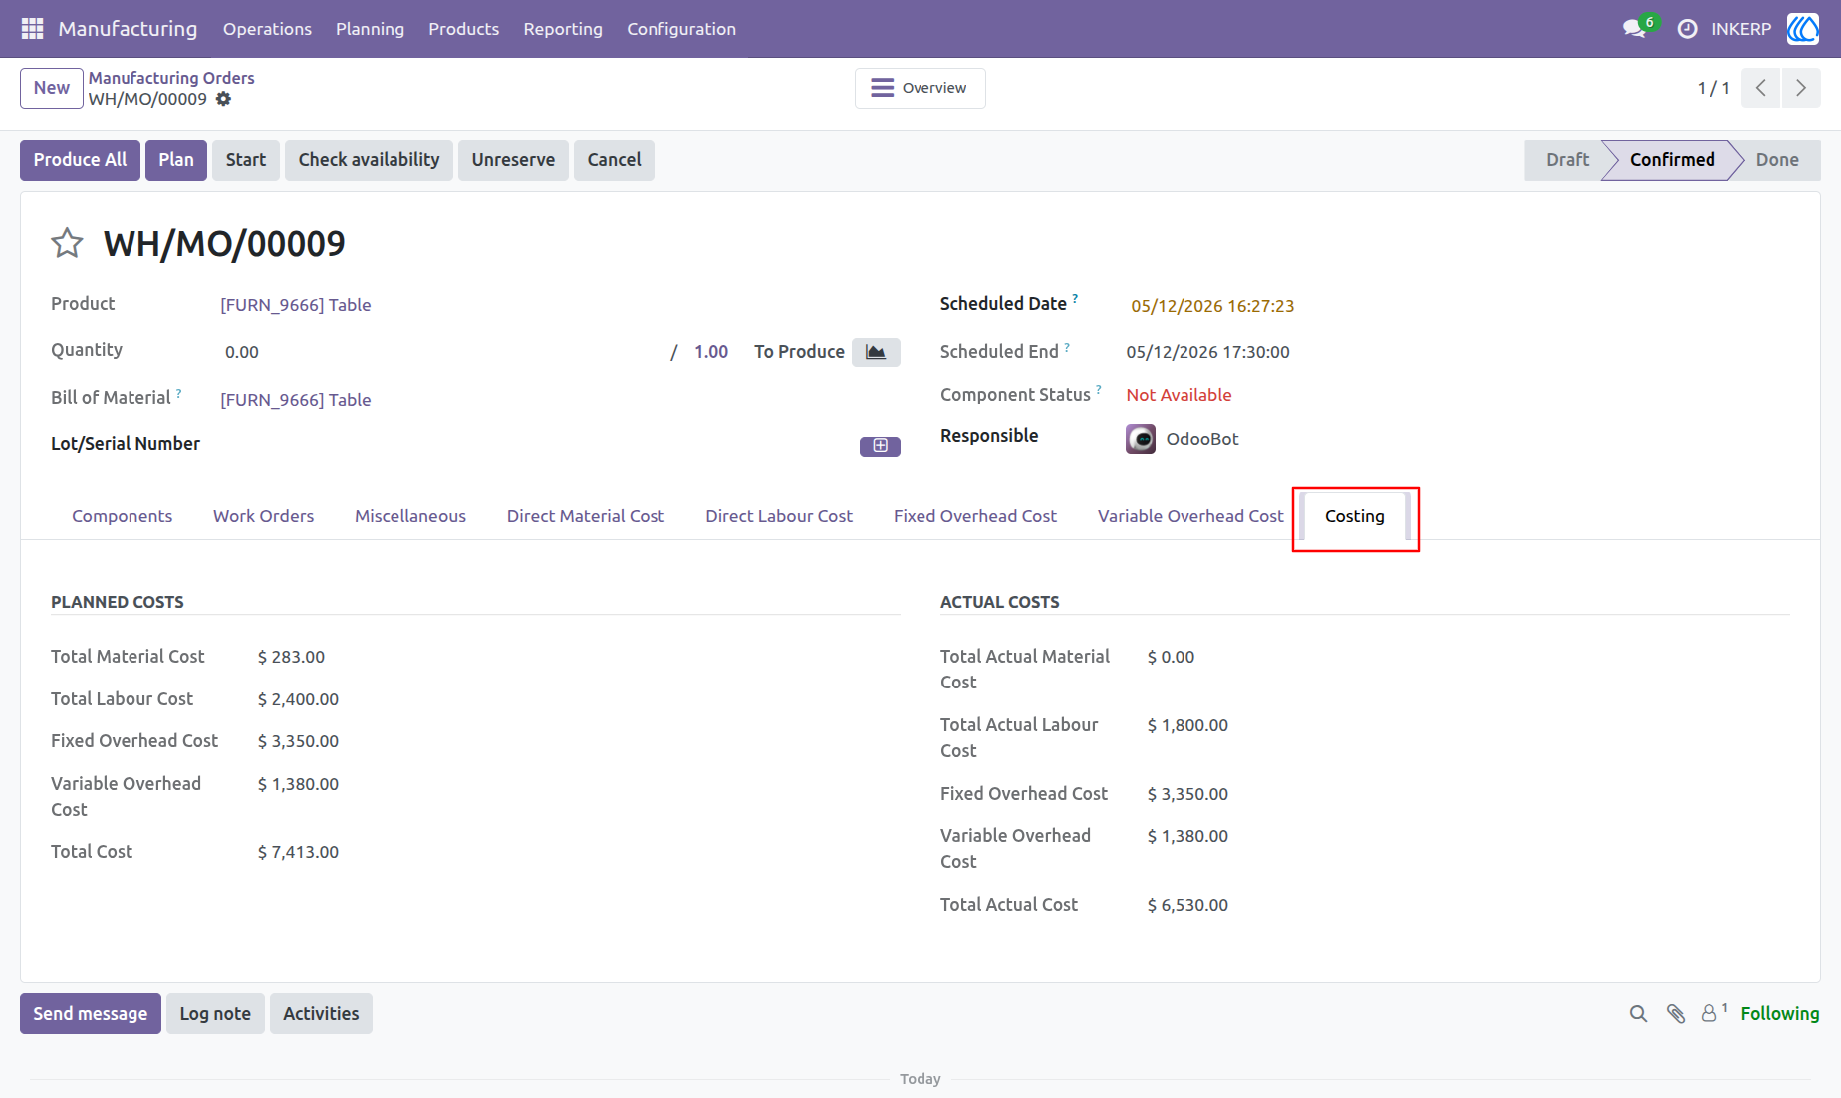Viewport: 1841px width, 1098px height.
Task: Open the Products menu
Action: tap(463, 29)
